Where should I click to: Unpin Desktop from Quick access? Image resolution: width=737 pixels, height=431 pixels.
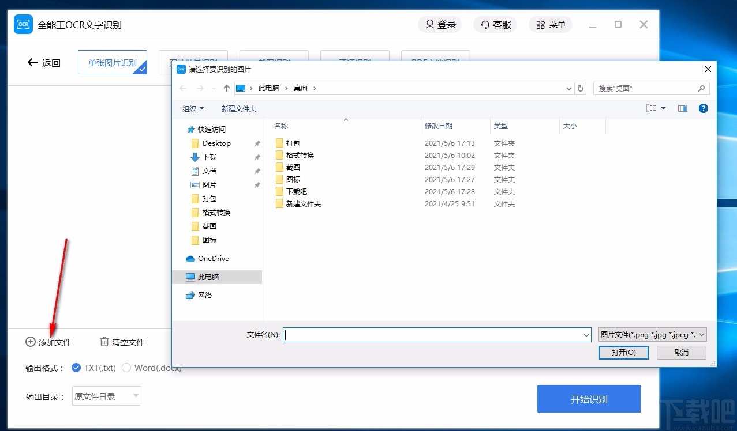pyautogui.click(x=257, y=143)
